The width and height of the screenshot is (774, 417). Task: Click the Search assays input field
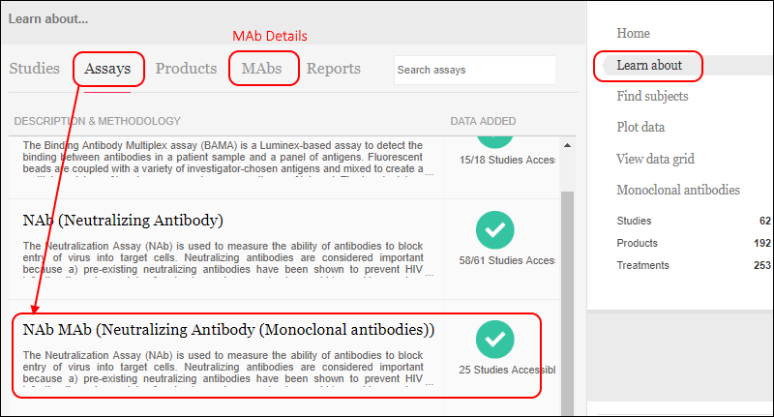(475, 70)
